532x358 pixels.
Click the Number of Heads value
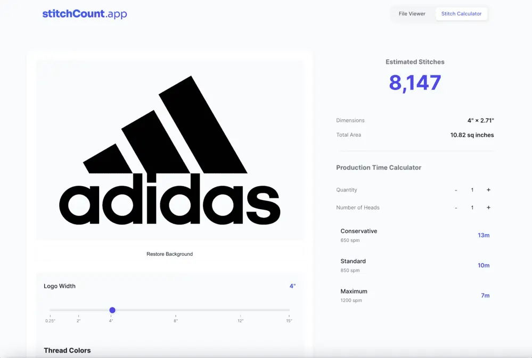(472, 207)
